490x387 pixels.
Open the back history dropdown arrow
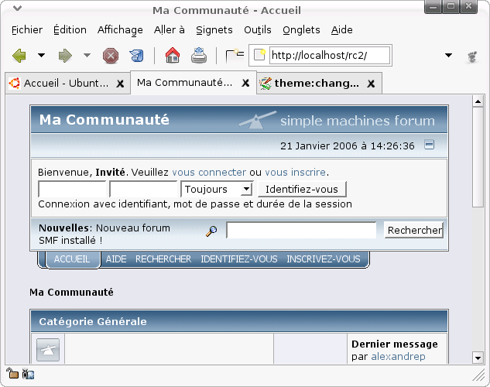[41, 56]
